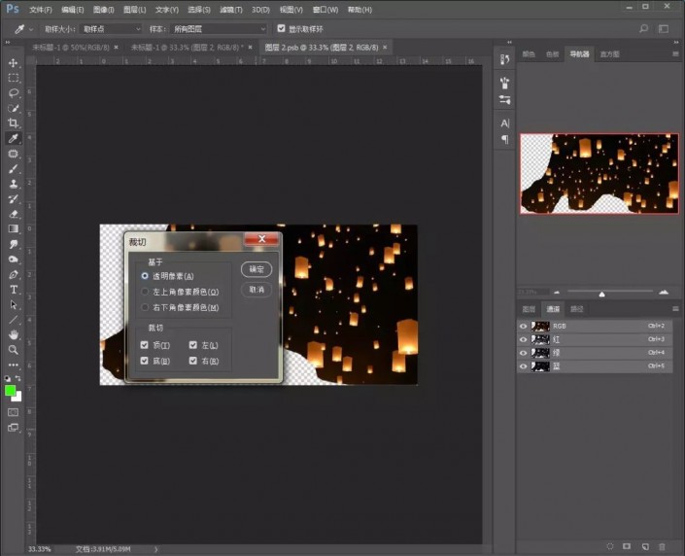The image size is (685, 556).
Task: Toggle Quick Mask mode icon
Action: click(x=13, y=412)
